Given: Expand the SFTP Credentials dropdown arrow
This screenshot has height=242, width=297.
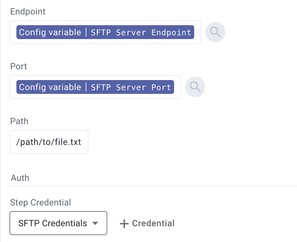Looking at the screenshot, I should pyautogui.click(x=95, y=223).
